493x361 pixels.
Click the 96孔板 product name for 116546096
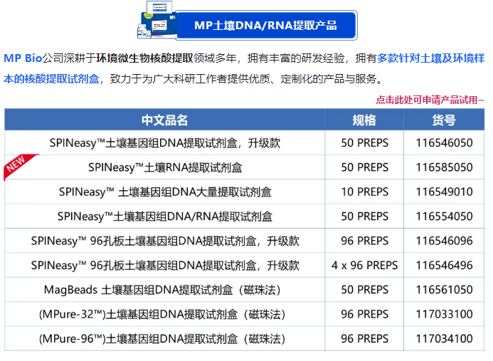pos(165,241)
